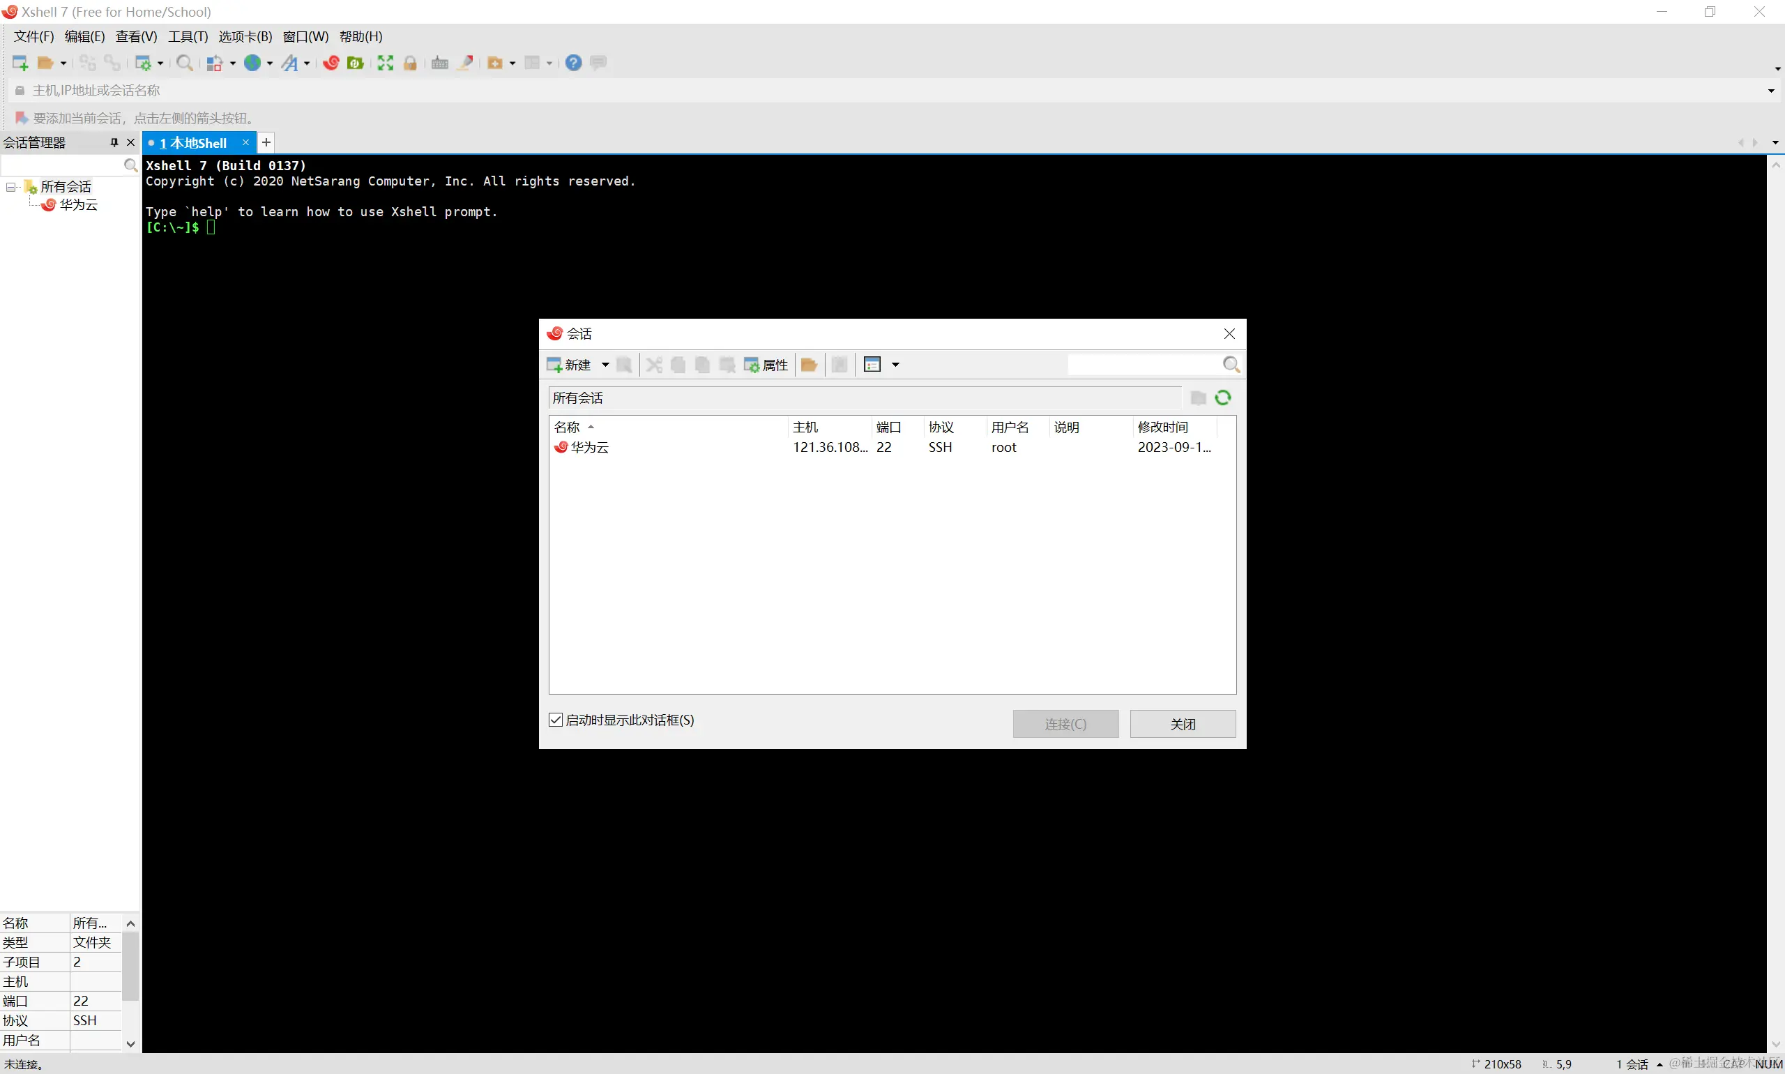The height and width of the screenshot is (1074, 1785).
Task: Pin the 会话管理器 panel
Action: coord(114,142)
